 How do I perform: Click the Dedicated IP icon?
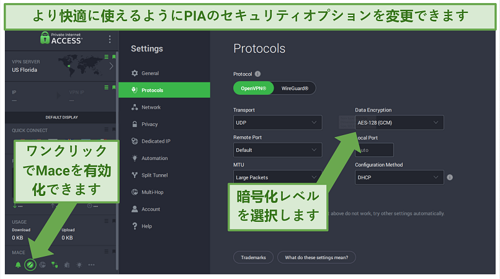(135, 141)
